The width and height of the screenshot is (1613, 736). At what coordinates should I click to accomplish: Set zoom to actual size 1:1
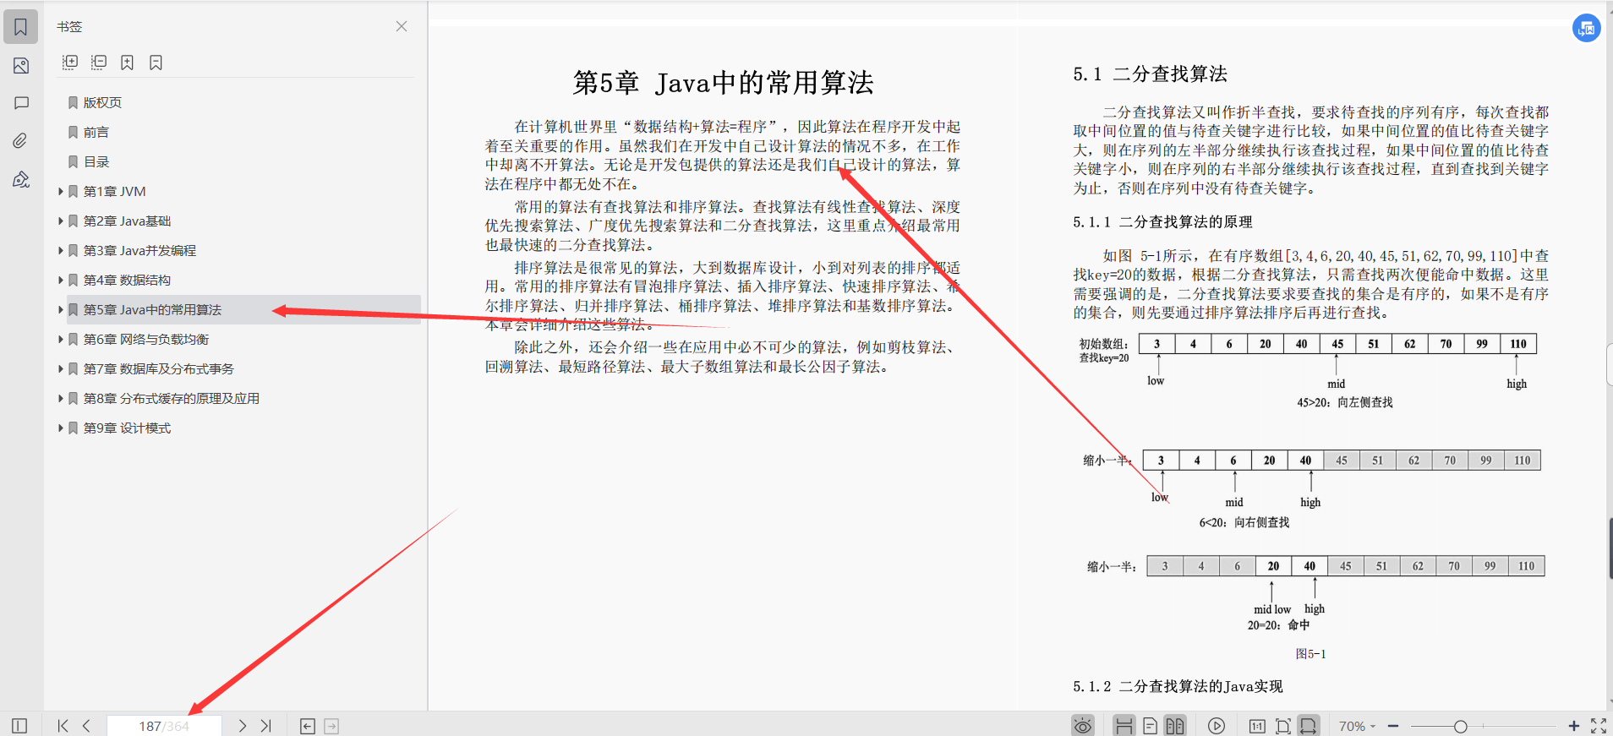pos(1257,726)
